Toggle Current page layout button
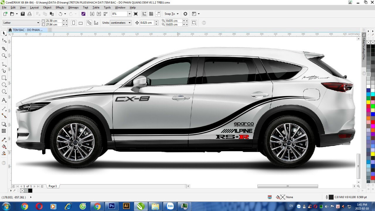 [x=96, y=23]
